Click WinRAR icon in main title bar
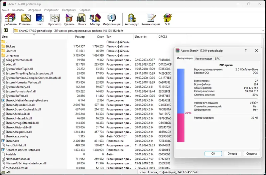Screen dimensions: 266x175 [4, 4]
